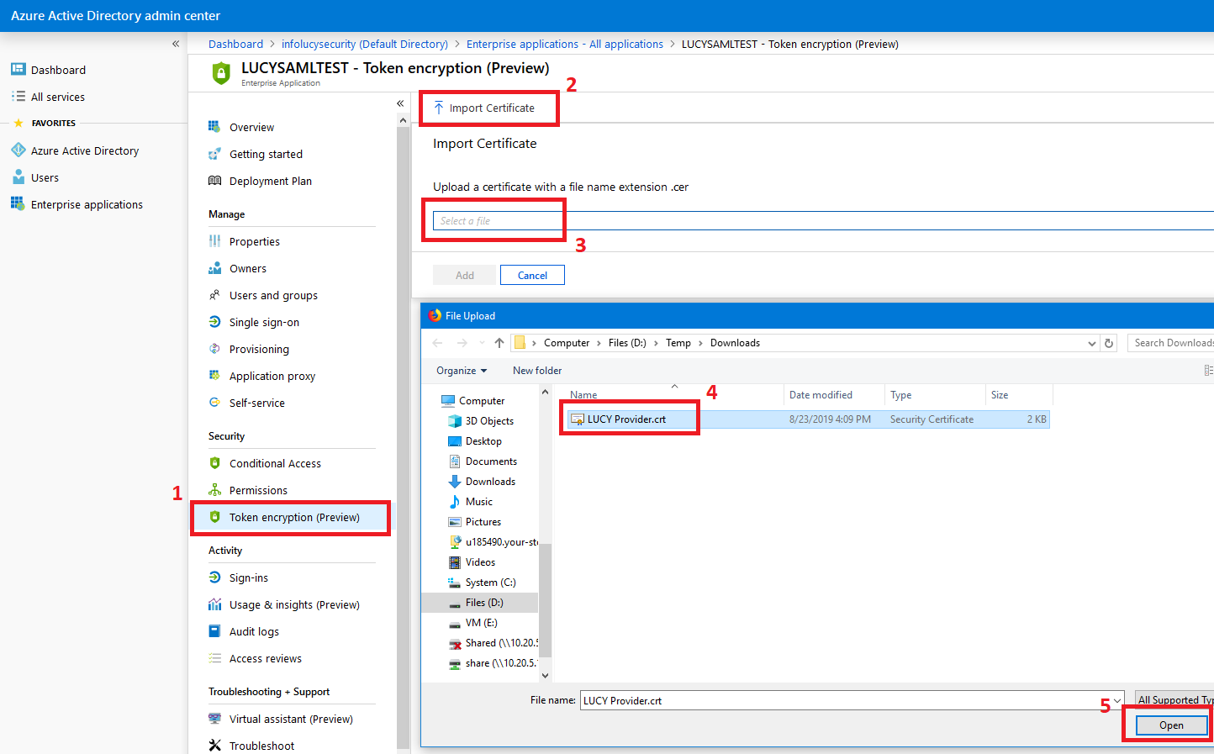
Task: Click New folder button
Action: tap(537, 371)
